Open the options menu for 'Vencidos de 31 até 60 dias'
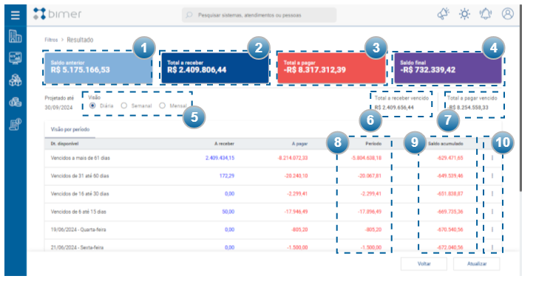 (492, 176)
